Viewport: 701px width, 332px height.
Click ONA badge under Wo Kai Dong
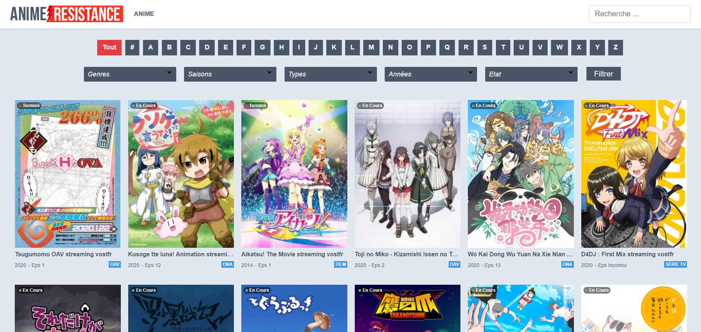click(568, 264)
